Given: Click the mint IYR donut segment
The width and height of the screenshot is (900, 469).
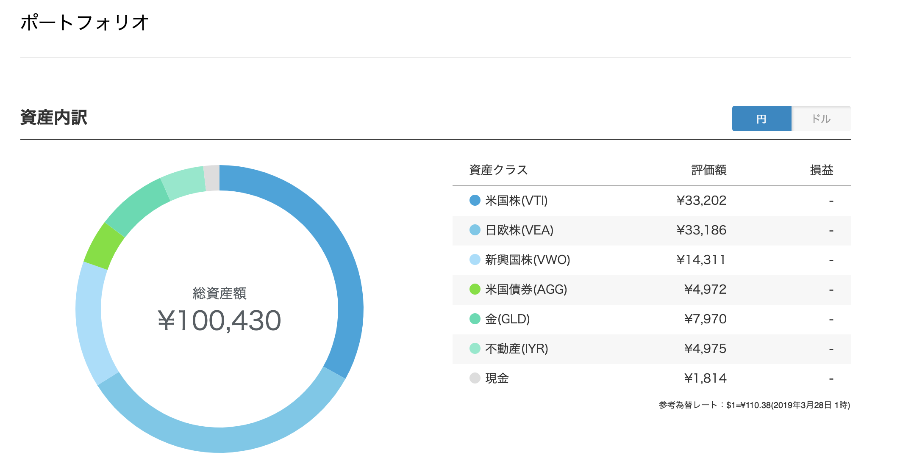Looking at the screenshot, I should [183, 182].
